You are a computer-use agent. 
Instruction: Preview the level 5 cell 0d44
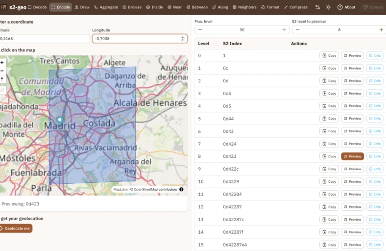click(x=352, y=119)
